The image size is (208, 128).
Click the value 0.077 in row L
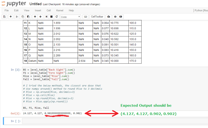click(105, 28)
